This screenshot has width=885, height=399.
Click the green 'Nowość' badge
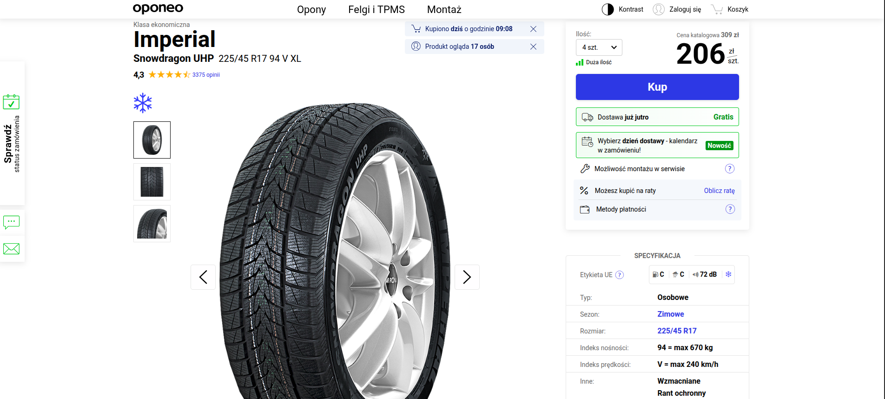pyautogui.click(x=719, y=146)
